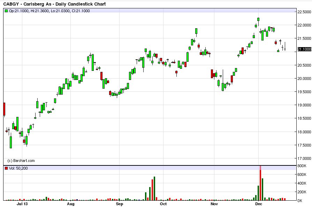Click the 17.5000 price axis label
The image size is (312, 208).
[304, 145]
